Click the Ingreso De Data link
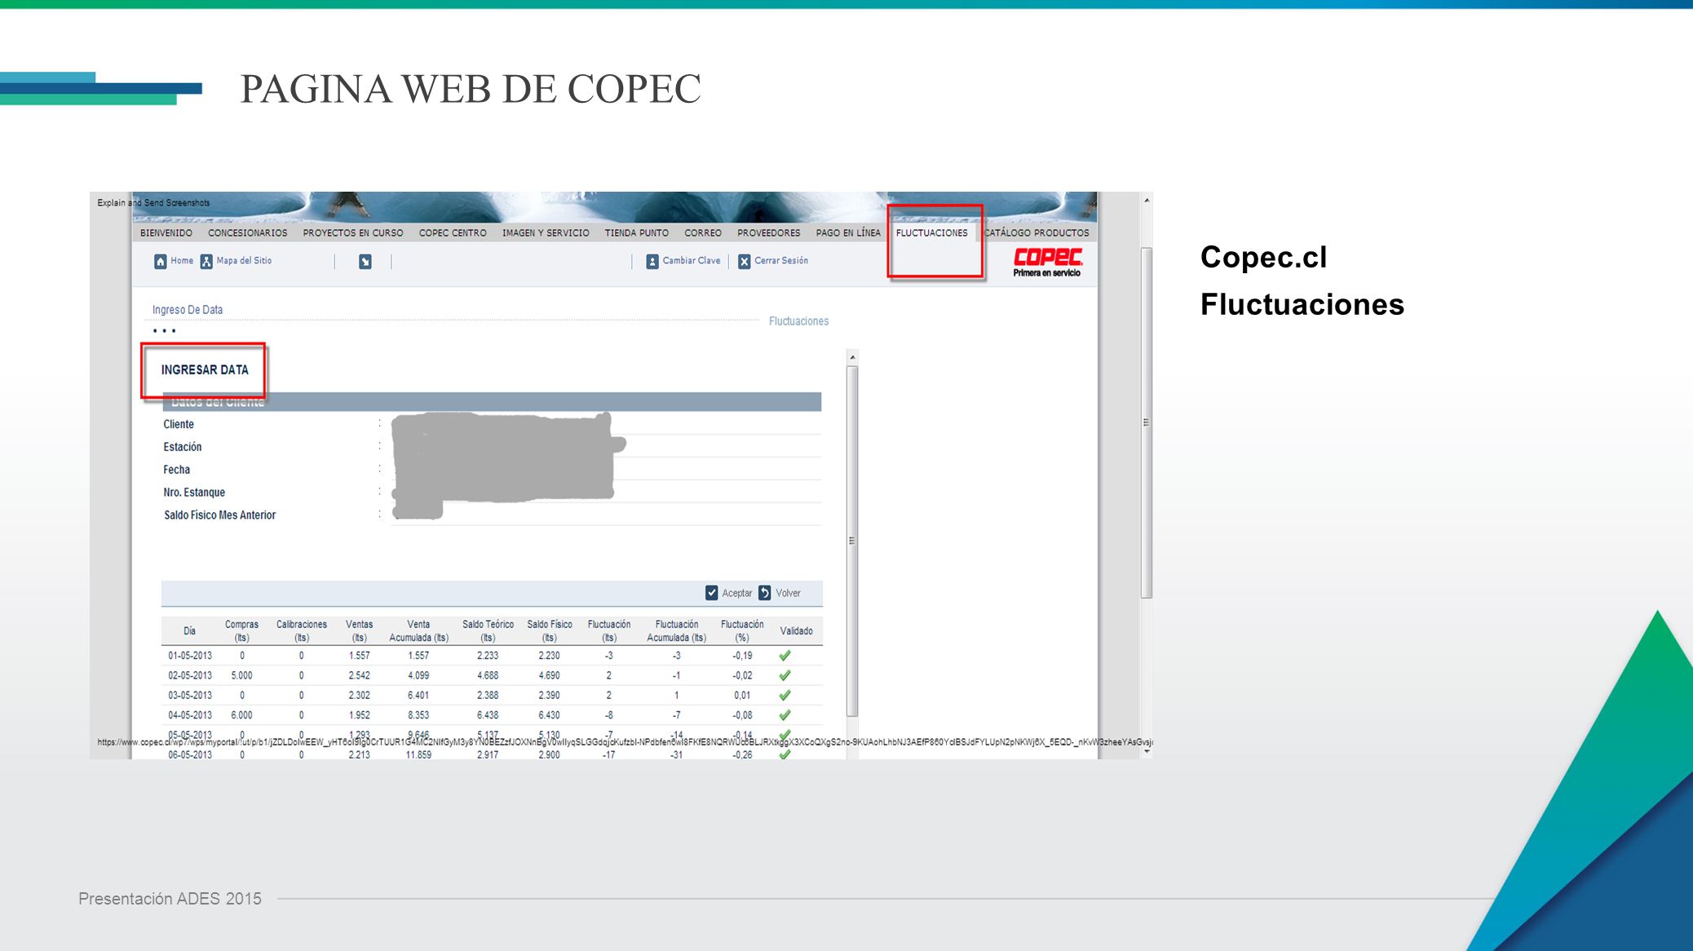 [188, 310]
